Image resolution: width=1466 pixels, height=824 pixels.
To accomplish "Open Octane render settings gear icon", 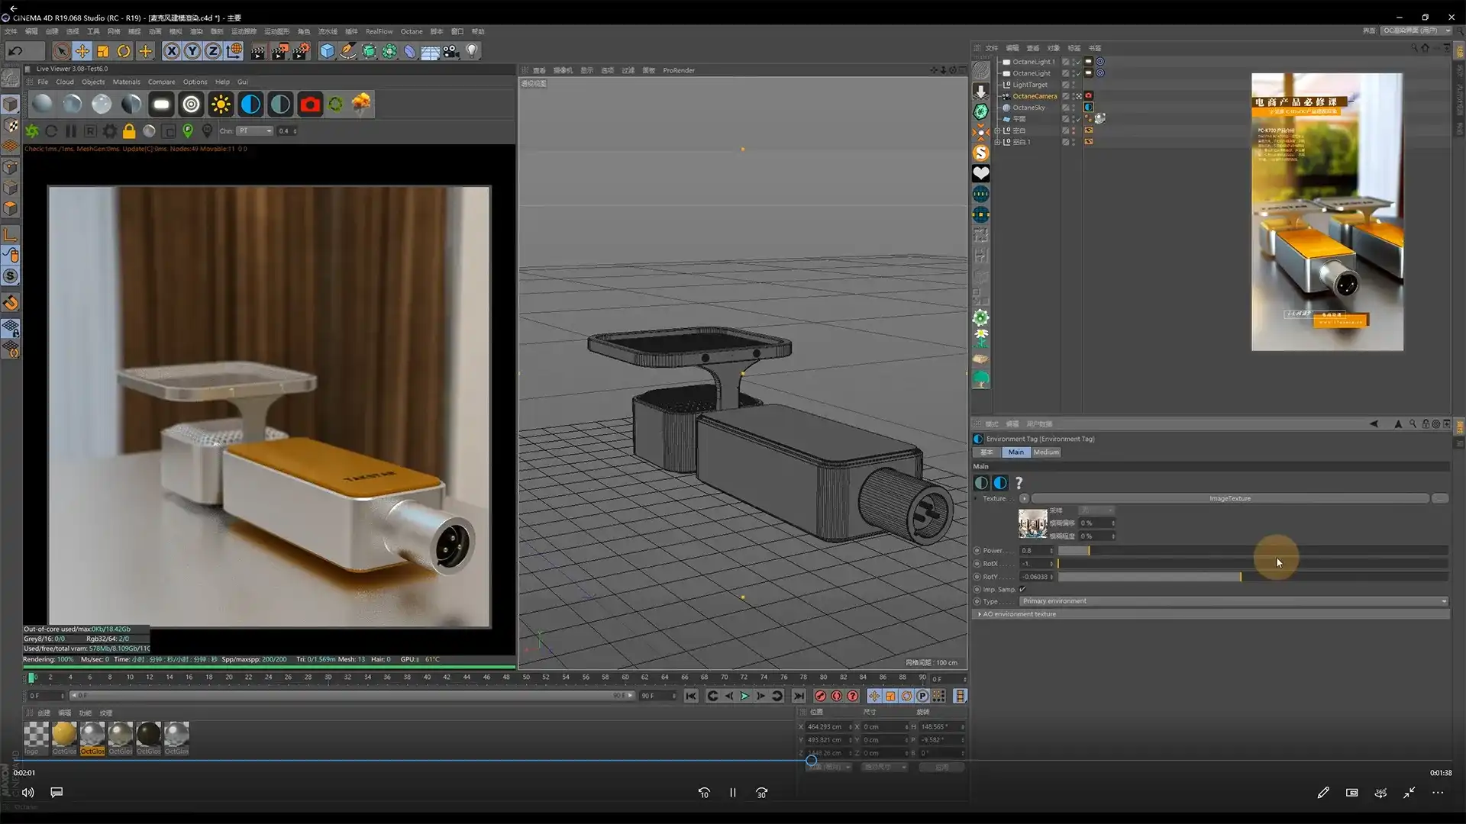I will (x=110, y=130).
